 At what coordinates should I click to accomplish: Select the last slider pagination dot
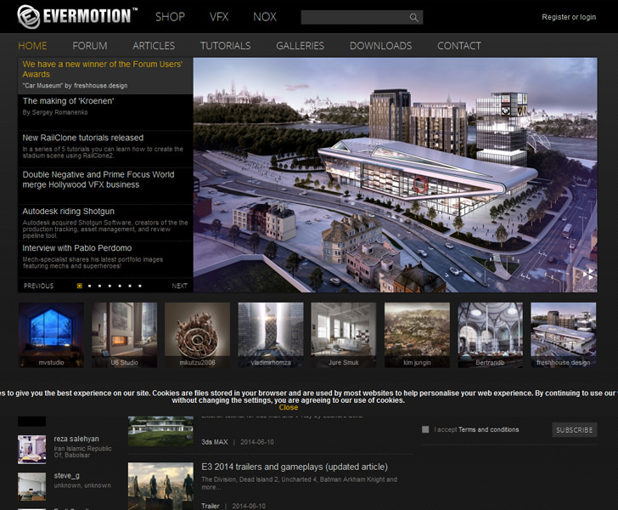[x=140, y=286]
